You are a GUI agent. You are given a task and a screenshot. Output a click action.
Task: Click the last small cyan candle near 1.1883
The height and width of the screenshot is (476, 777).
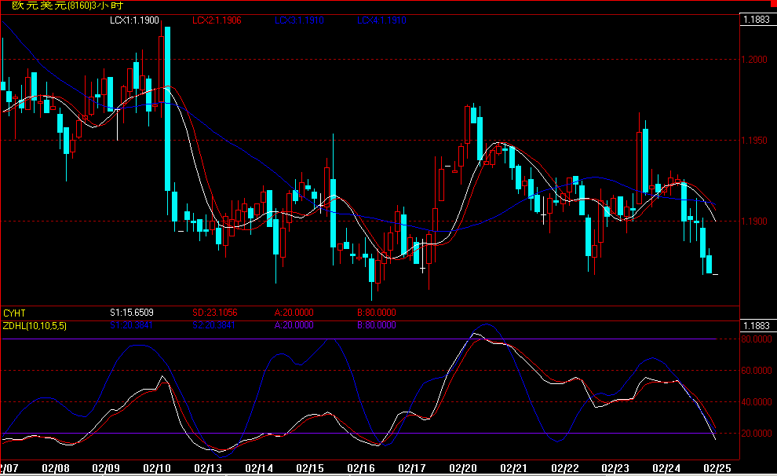point(710,264)
